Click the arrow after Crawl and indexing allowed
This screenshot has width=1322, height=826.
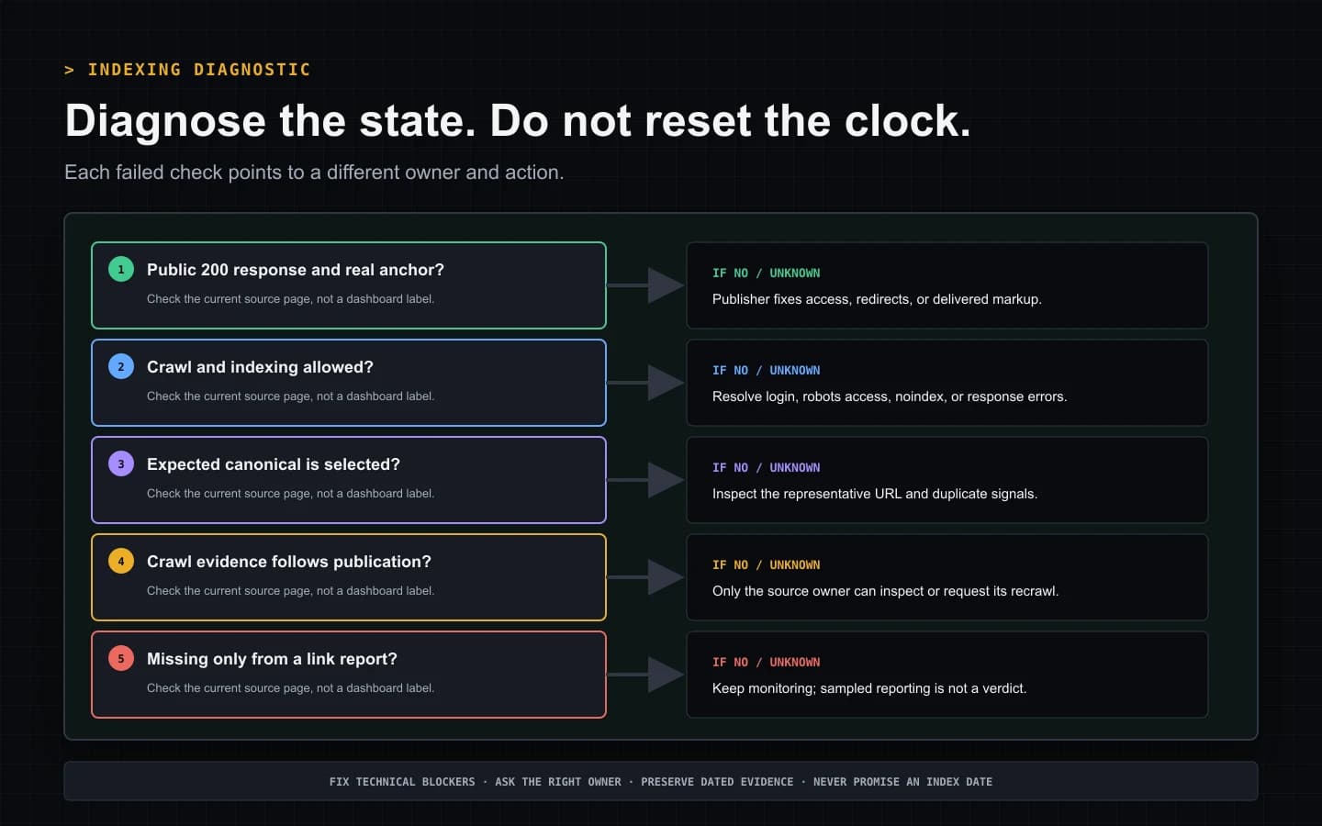[x=646, y=383]
